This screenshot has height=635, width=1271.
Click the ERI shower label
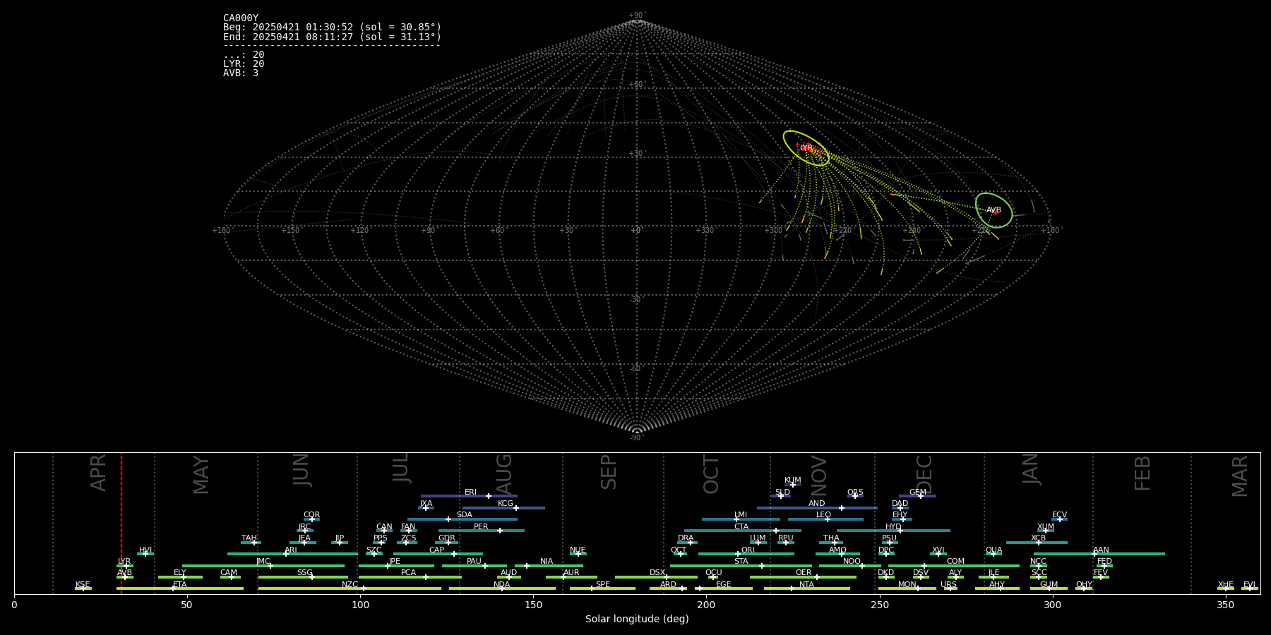[x=470, y=492]
